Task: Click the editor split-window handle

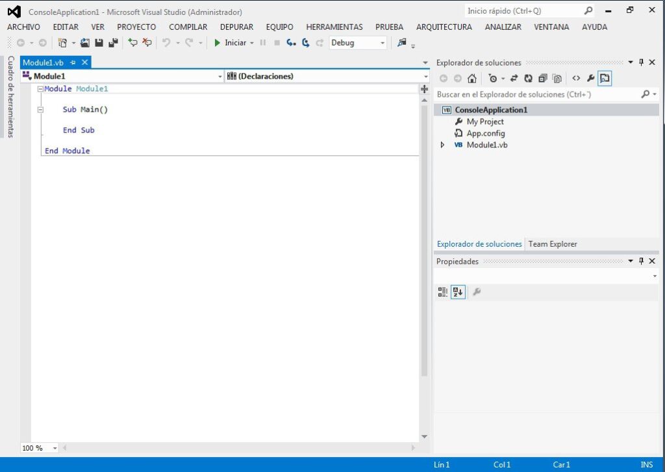Action: pyautogui.click(x=424, y=89)
